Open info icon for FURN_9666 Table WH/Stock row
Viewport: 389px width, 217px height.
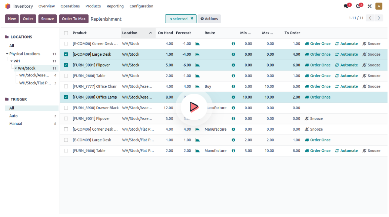(233, 76)
